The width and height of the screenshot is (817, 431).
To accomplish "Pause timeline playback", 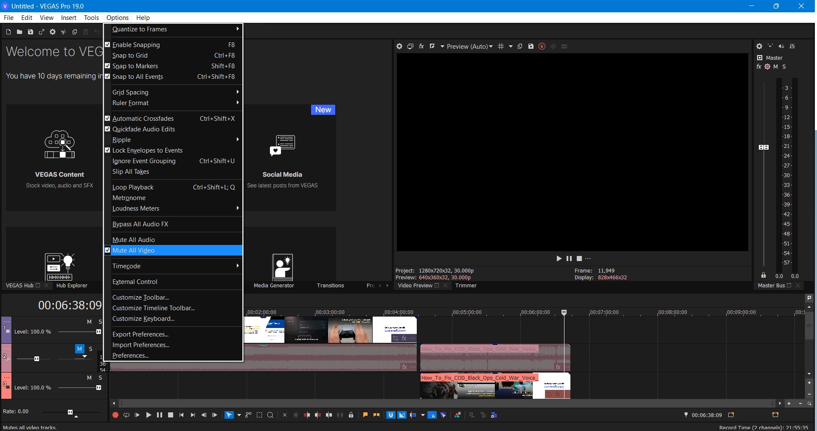I will 159,415.
